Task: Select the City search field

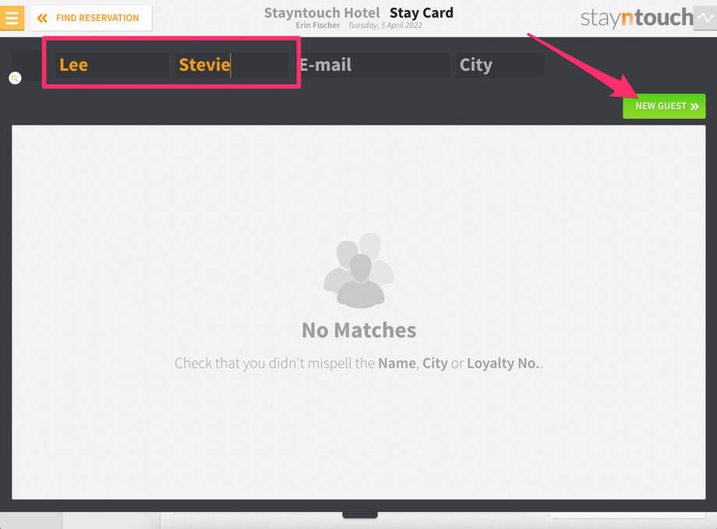Action: pyautogui.click(x=500, y=65)
